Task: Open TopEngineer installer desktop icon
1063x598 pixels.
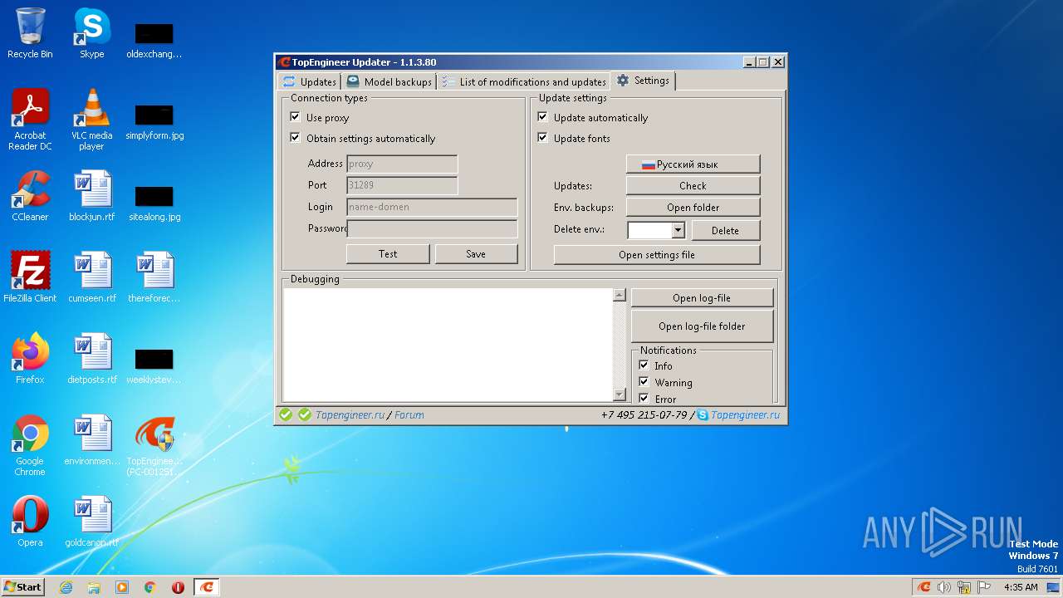Action: click(x=154, y=445)
